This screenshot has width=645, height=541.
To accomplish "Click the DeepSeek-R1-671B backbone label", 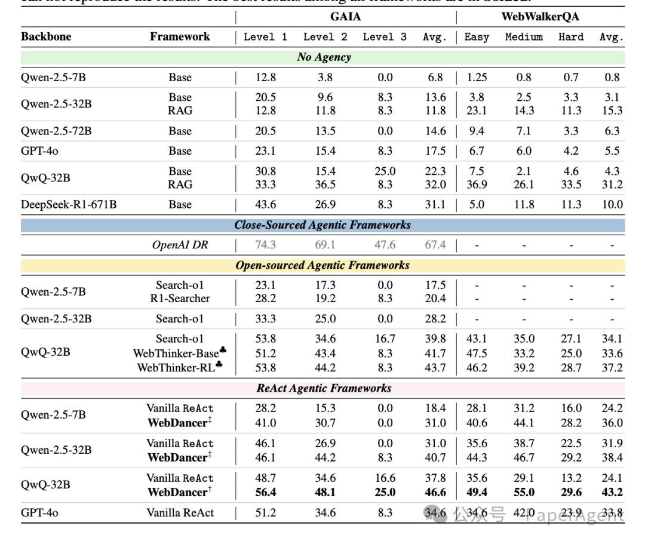I will tap(69, 204).
